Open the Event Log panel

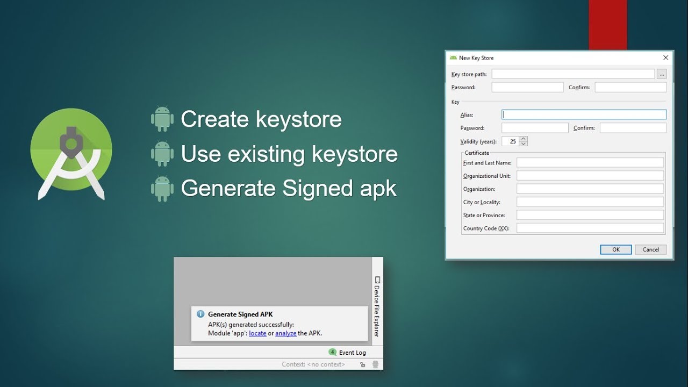tap(352, 353)
